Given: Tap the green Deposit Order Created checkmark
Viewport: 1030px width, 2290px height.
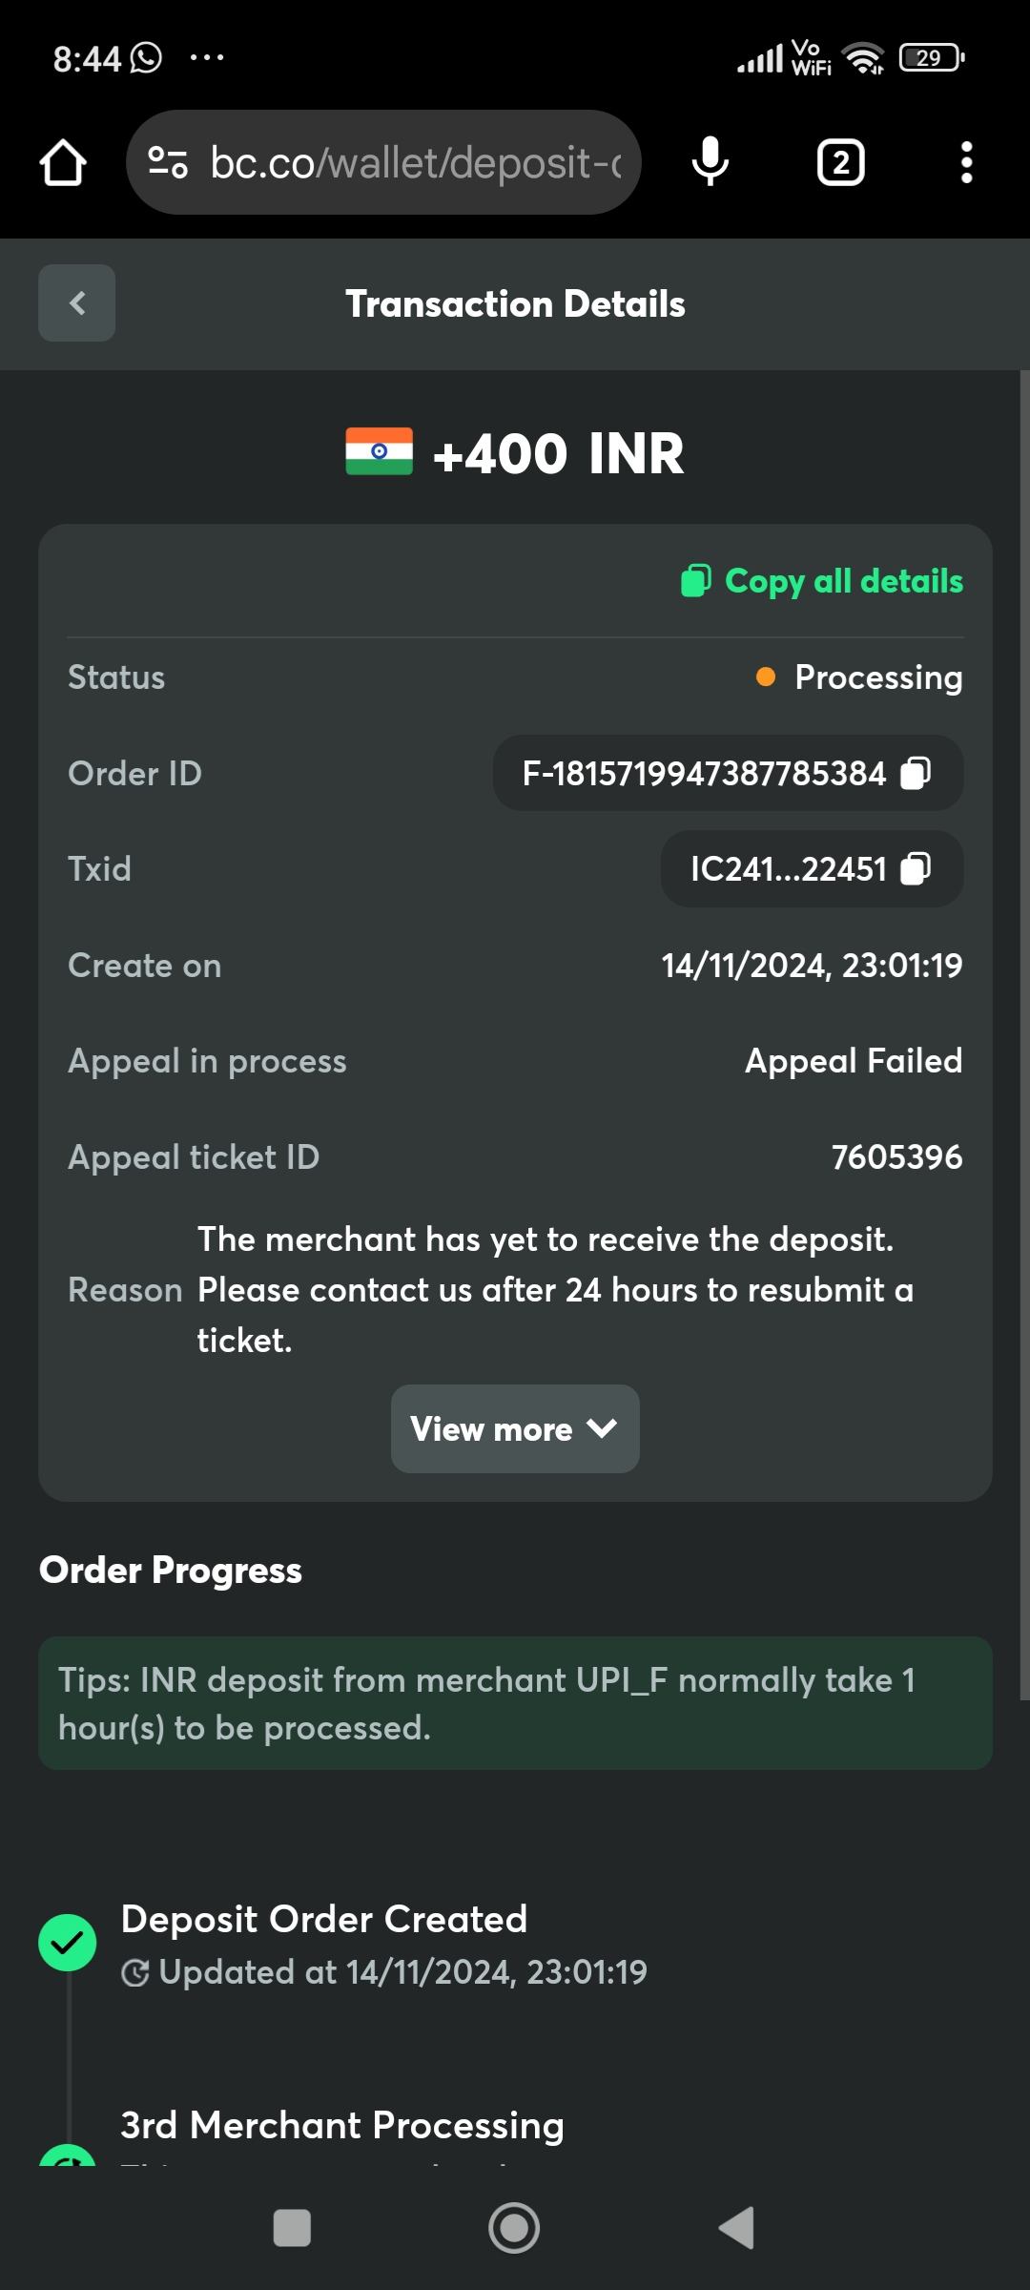Looking at the screenshot, I should coord(67,1942).
